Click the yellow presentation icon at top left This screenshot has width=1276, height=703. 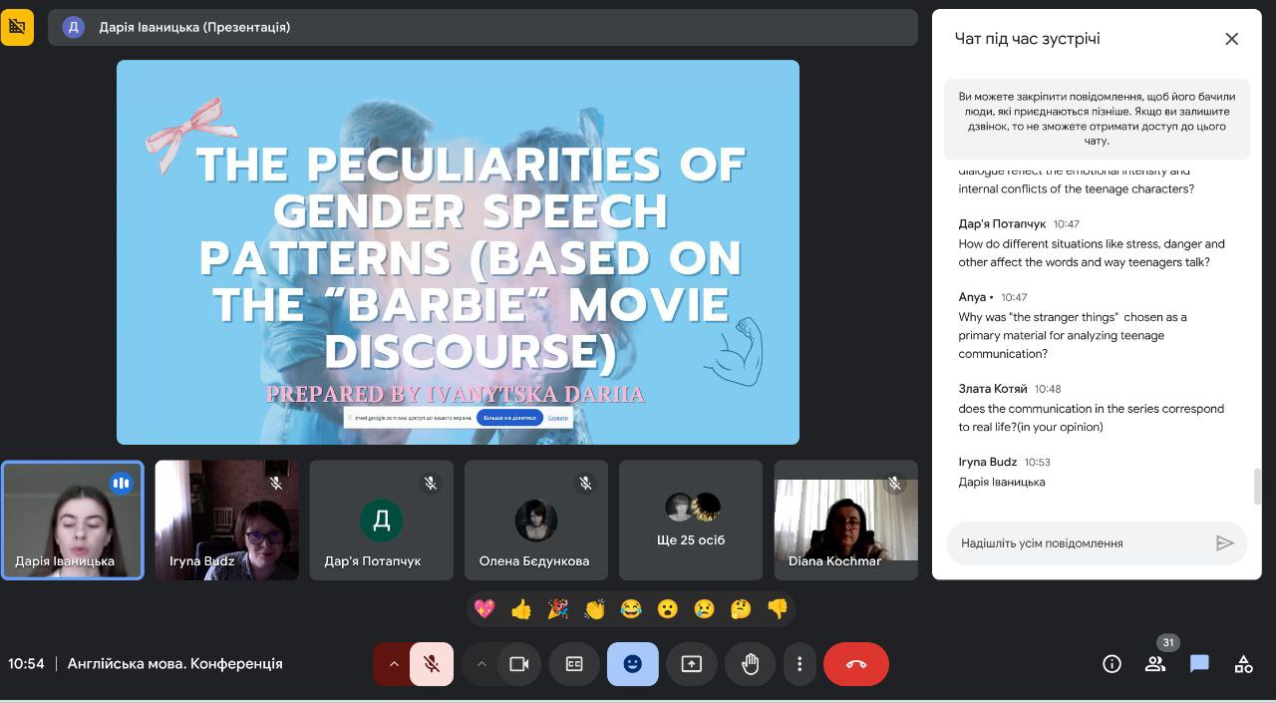click(17, 27)
